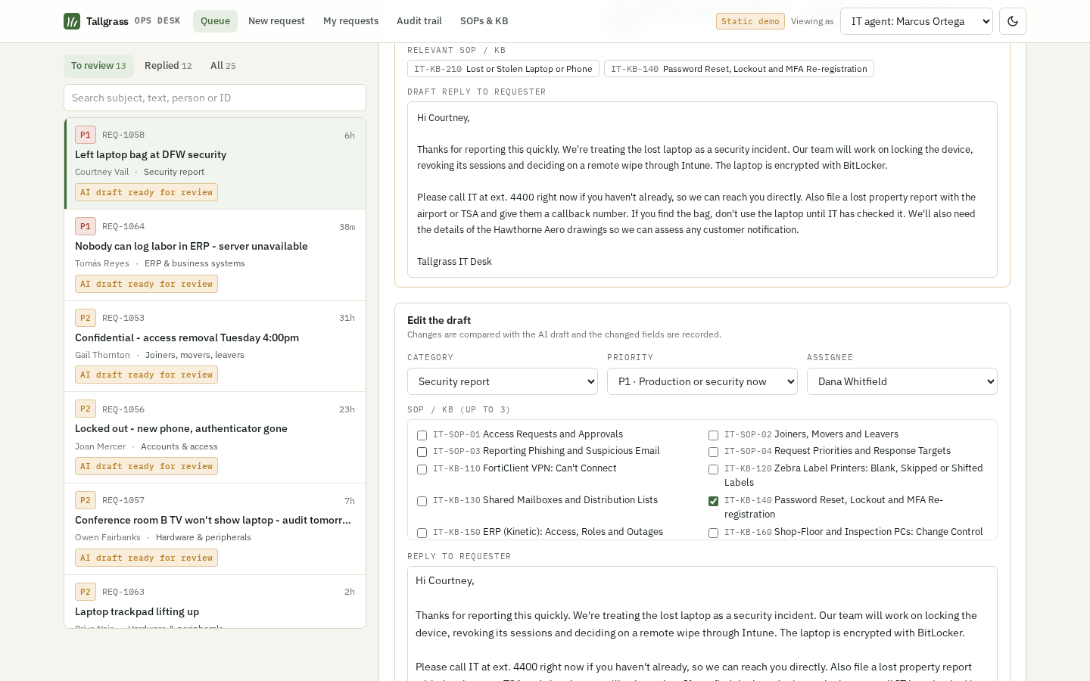Open the Category dropdown

pos(503,381)
